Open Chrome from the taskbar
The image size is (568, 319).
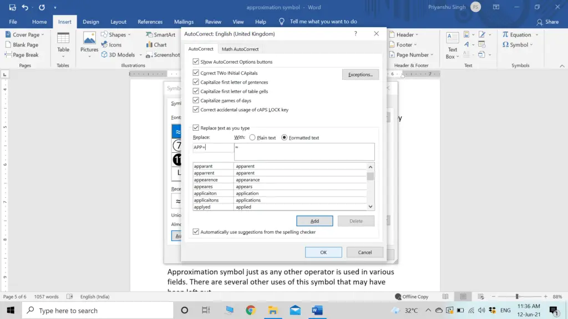click(x=250, y=310)
